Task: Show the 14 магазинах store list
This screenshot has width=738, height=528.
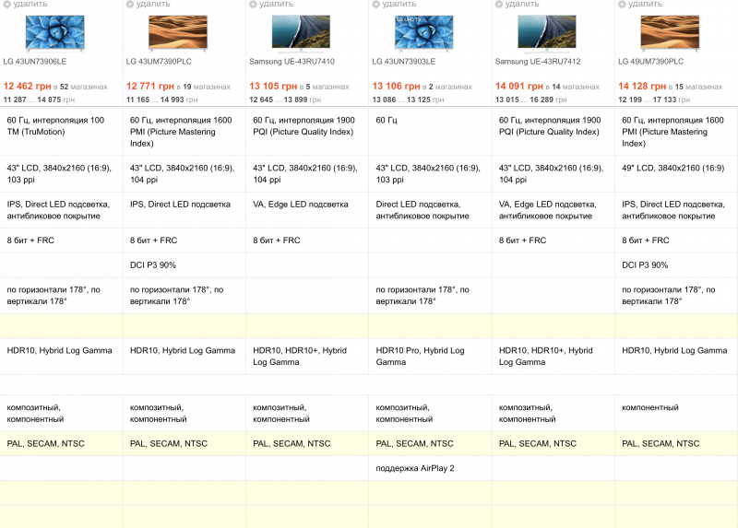Action: [x=576, y=87]
